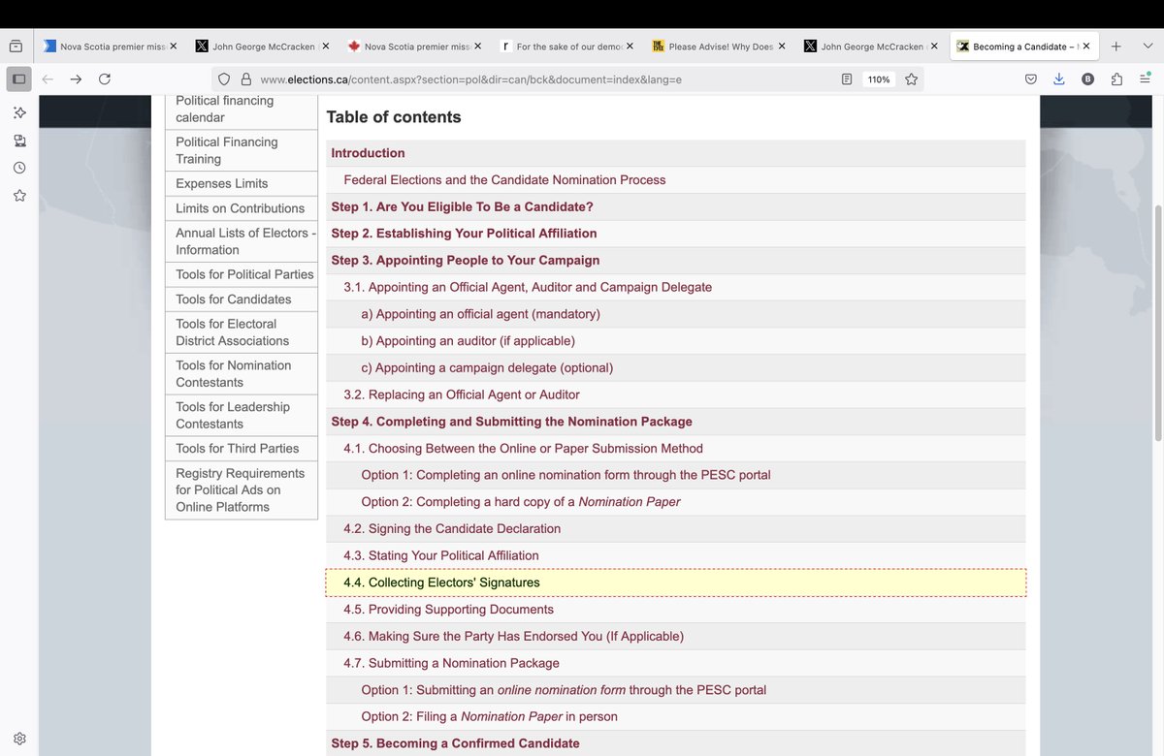1164x756 pixels.
Task: Reset the 110% zoom level indicator
Action: pyautogui.click(x=879, y=79)
